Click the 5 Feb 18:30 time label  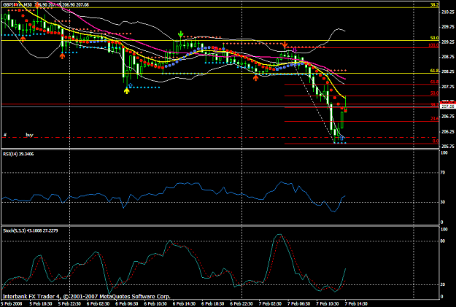41,303
